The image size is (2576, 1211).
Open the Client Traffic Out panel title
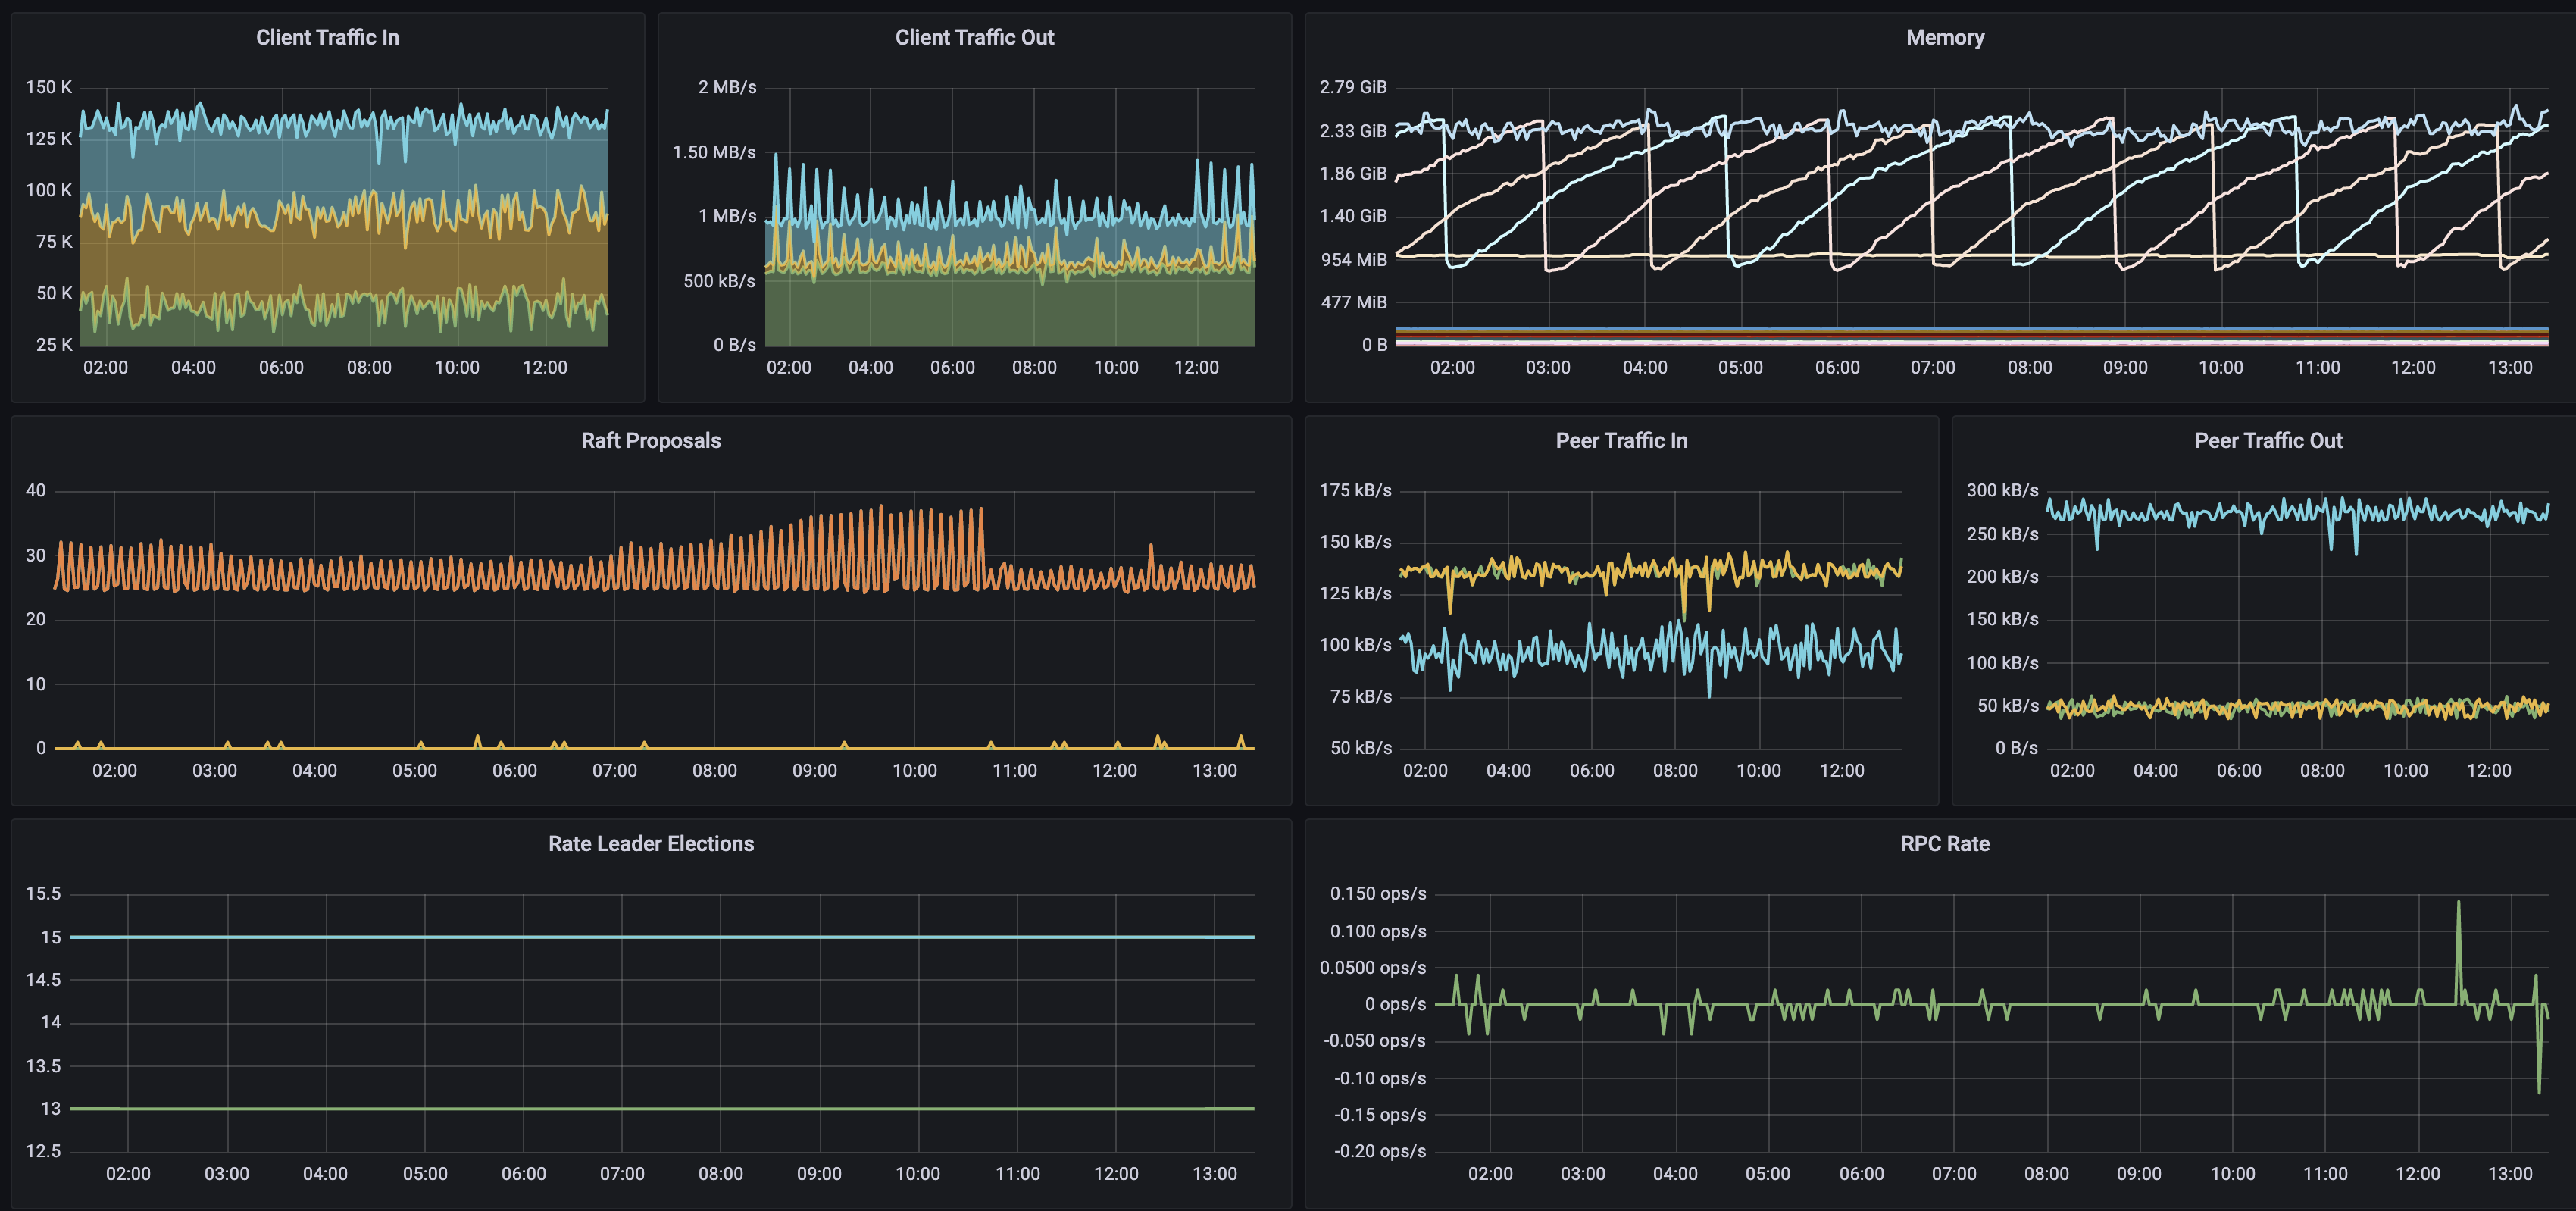coord(974,37)
